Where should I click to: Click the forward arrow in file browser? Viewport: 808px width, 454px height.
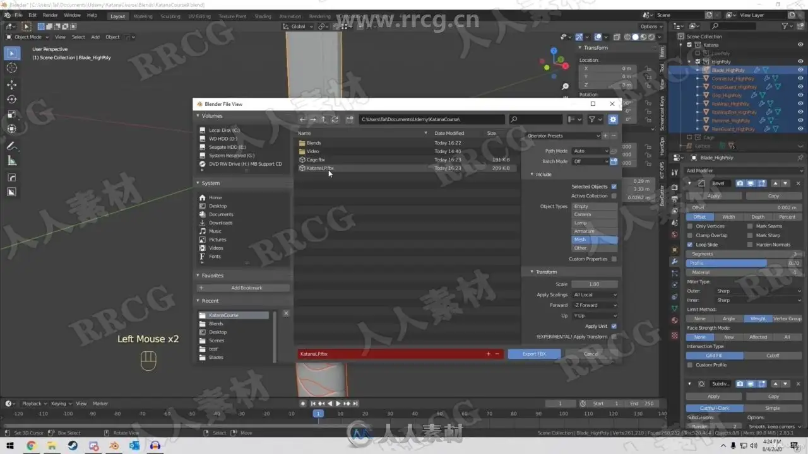312,119
